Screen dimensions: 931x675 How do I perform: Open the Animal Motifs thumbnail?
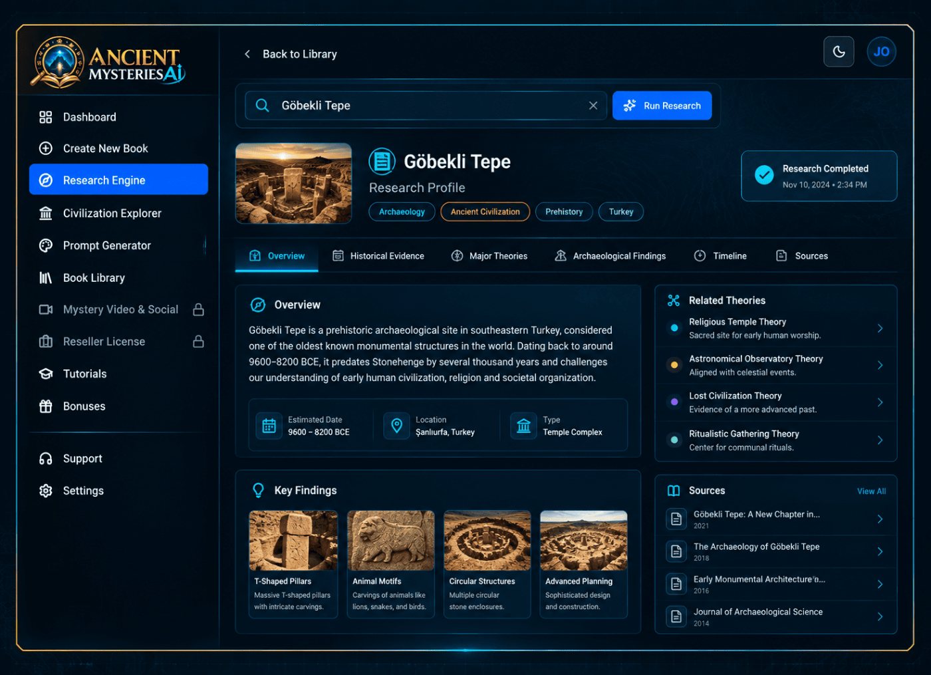391,541
